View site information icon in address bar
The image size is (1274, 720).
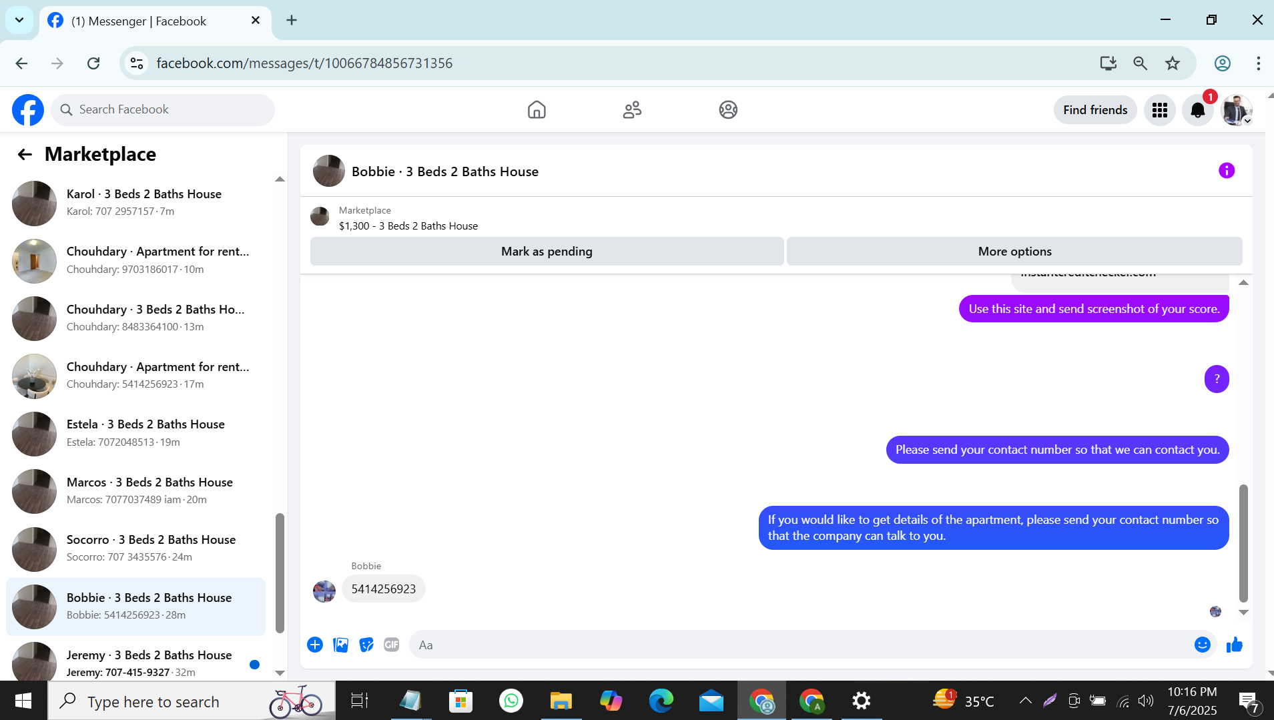pyautogui.click(x=137, y=63)
